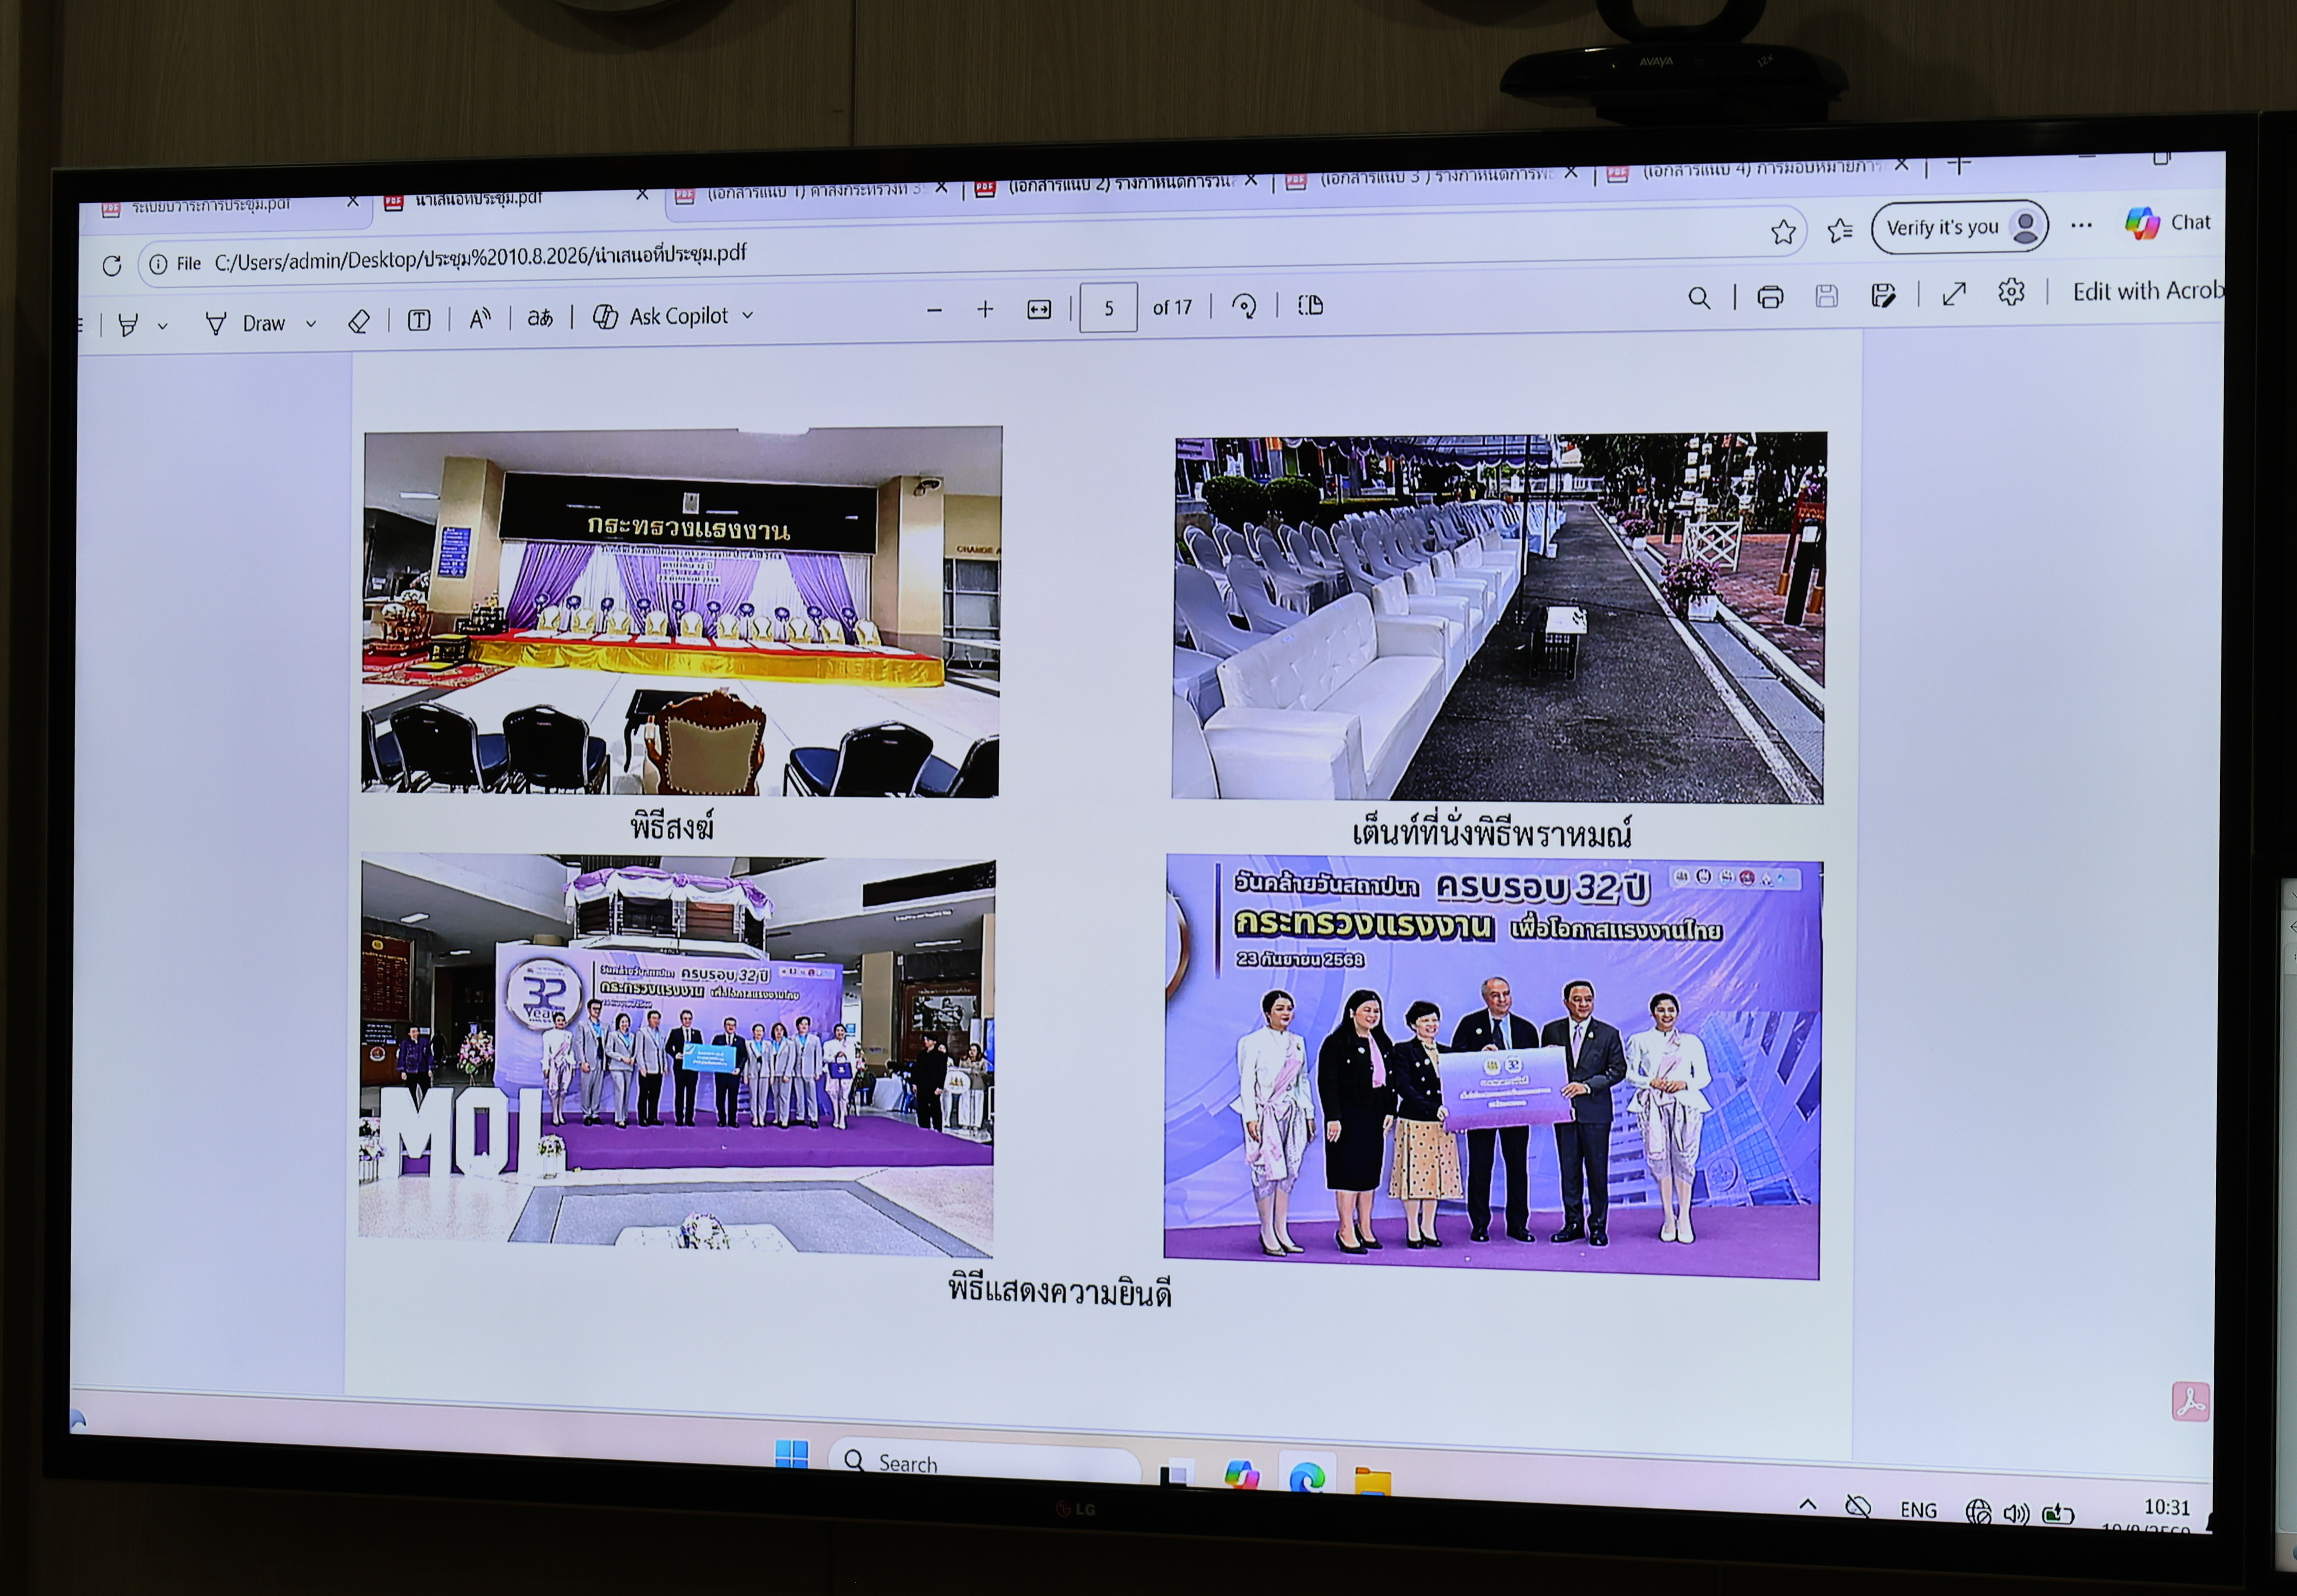Switch to the ระเบียบวาระการประชุม.pdf tab

(210, 205)
